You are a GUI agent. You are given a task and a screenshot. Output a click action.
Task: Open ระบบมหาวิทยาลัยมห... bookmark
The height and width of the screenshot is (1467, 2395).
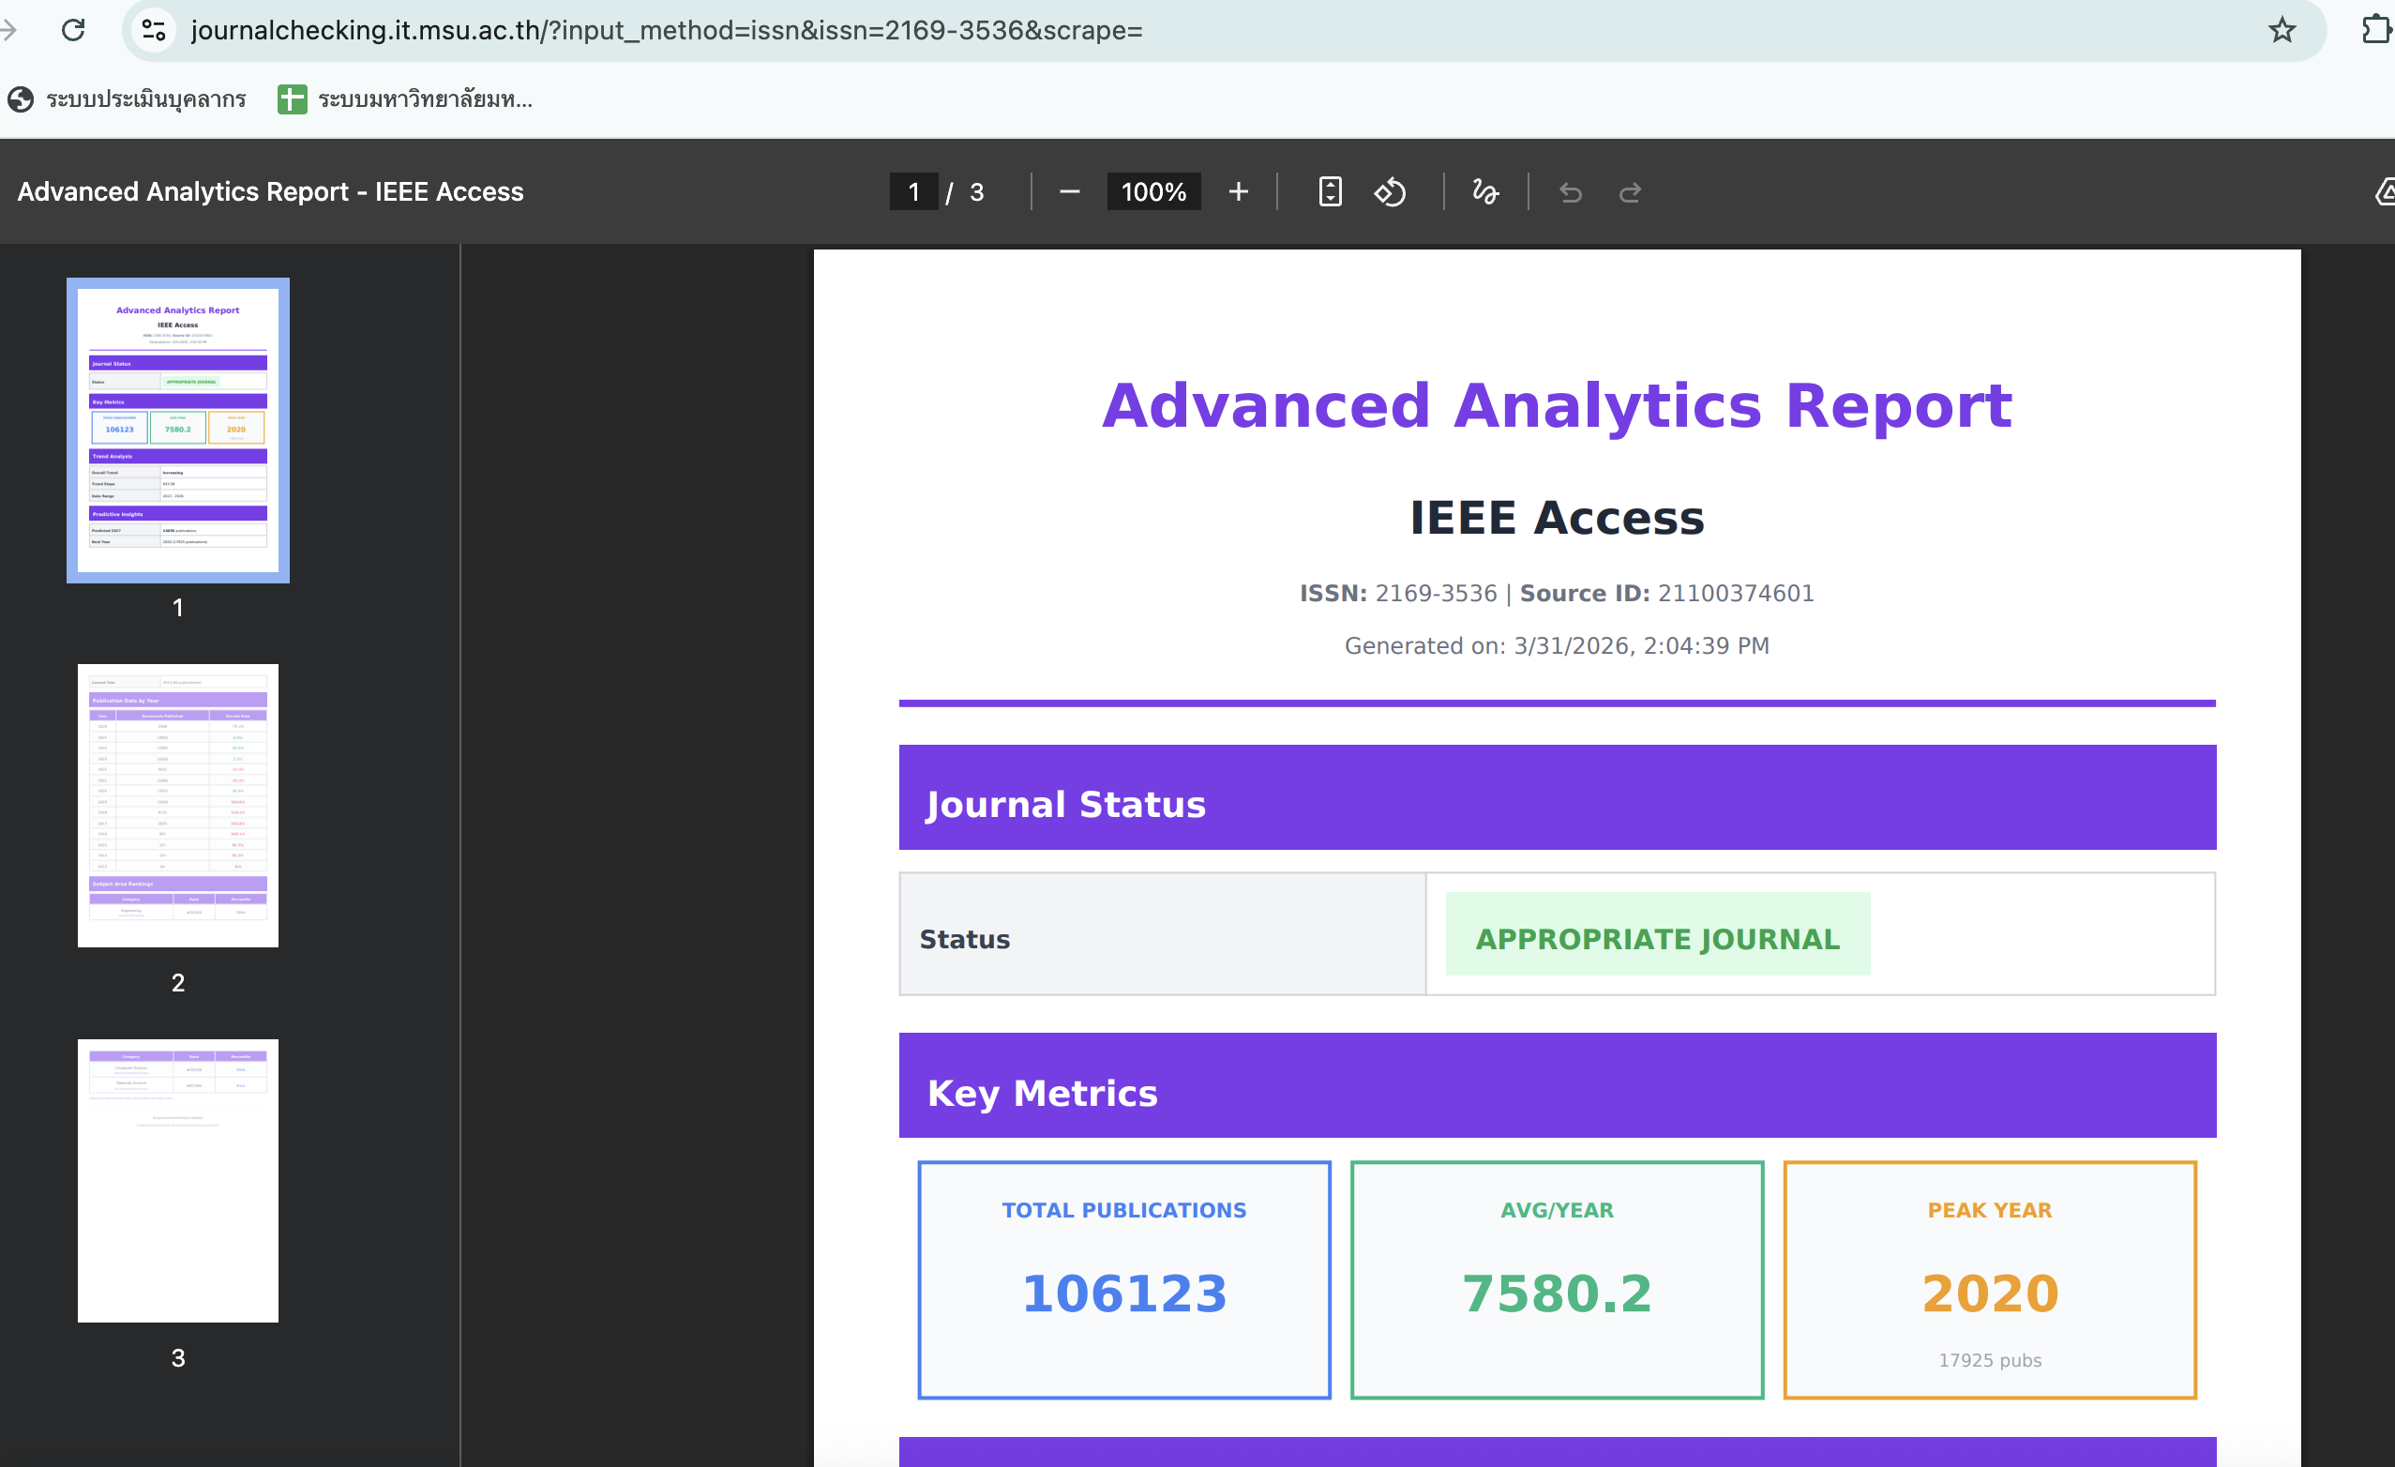point(405,99)
